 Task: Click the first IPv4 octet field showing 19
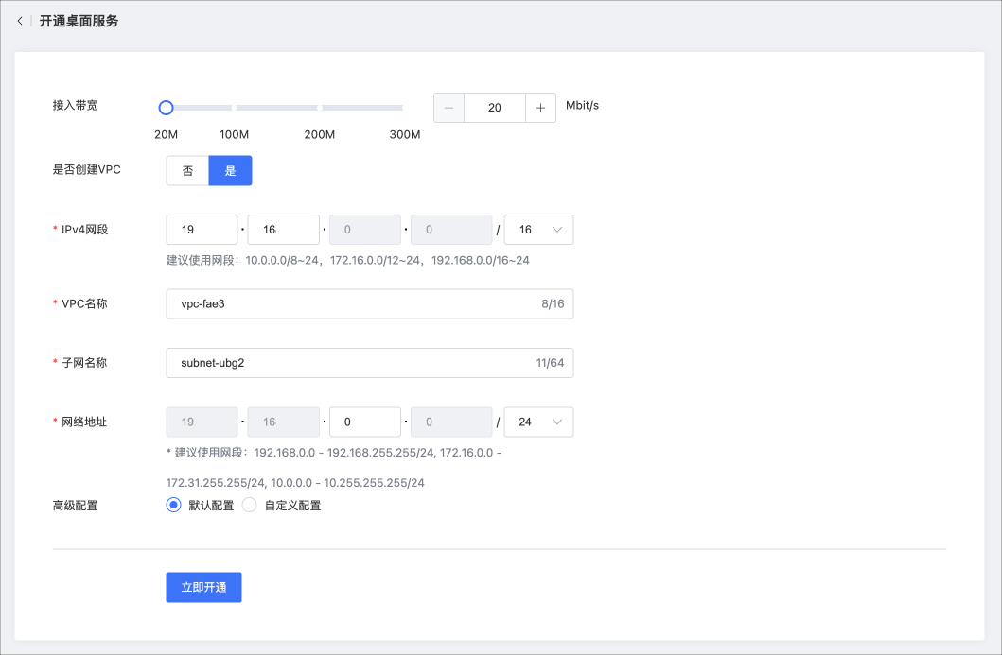point(201,229)
